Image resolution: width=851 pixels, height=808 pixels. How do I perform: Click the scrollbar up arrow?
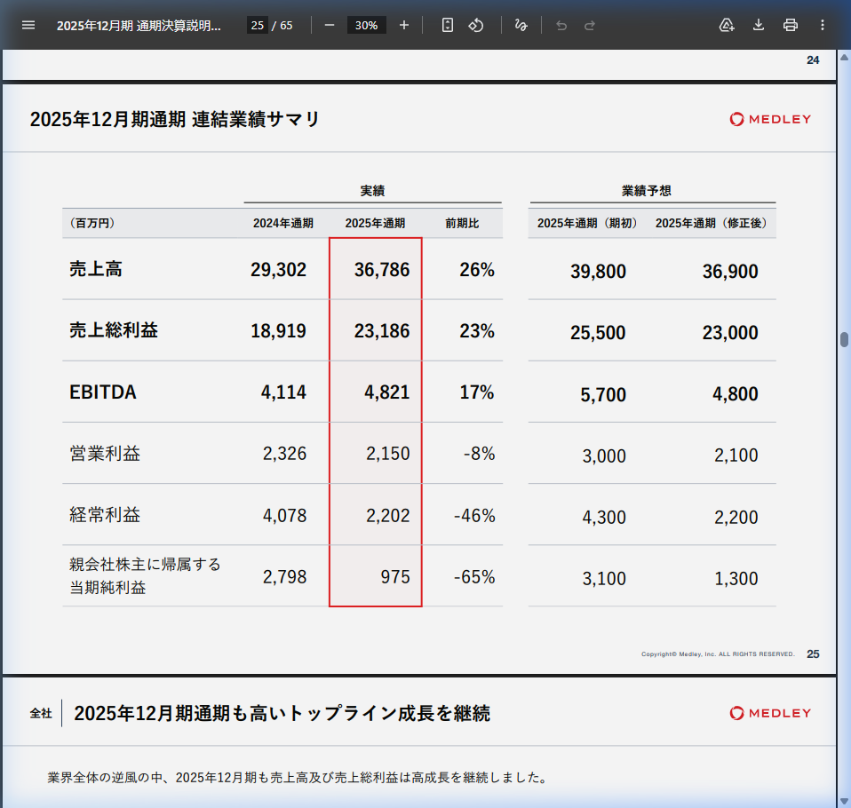click(x=844, y=57)
